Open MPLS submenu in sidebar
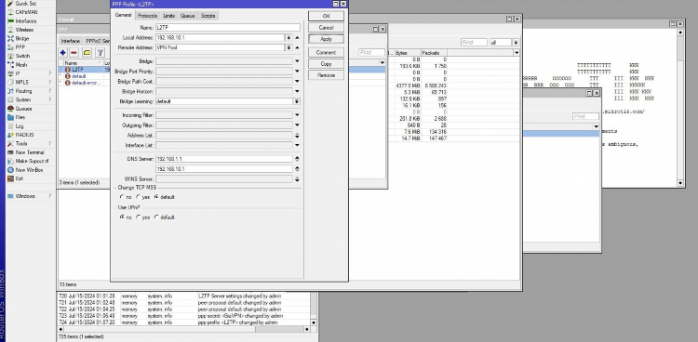The width and height of the screenshot is (698, 342). (21, 83)
